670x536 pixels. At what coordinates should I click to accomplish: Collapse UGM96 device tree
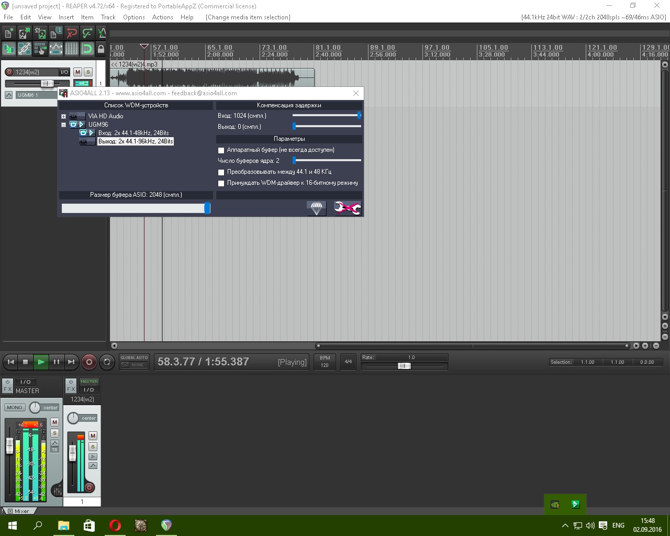pos(63,125)
